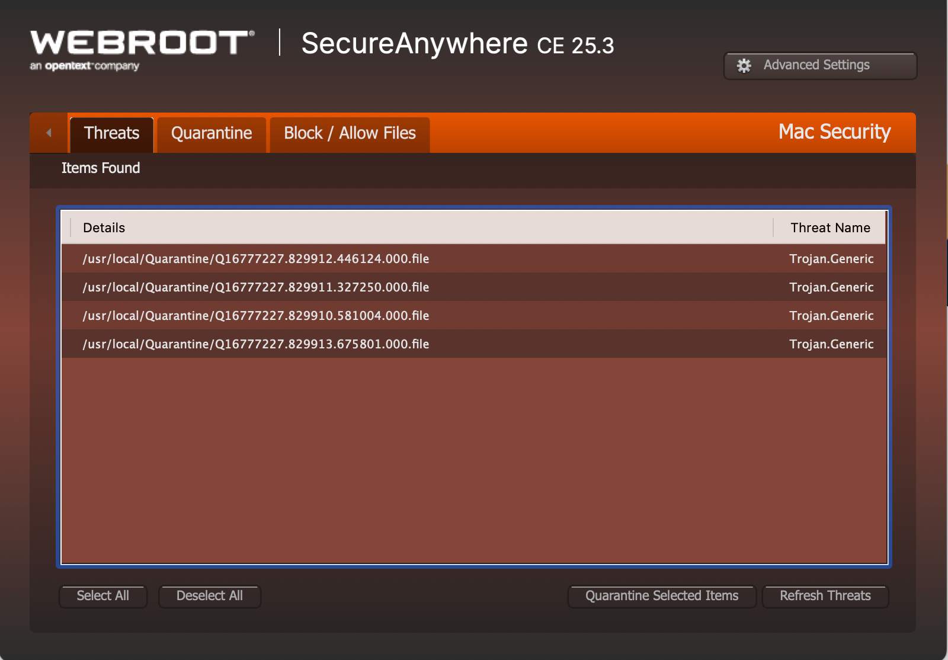Click the Select All button
The height and width of the screenshot is (660, 948).
103,596
